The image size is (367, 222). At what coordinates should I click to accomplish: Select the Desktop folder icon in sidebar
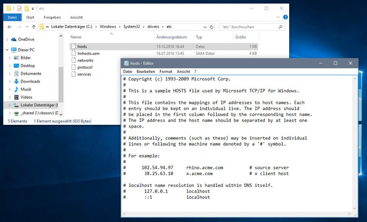pyautogui.click(x=16, y=66)
